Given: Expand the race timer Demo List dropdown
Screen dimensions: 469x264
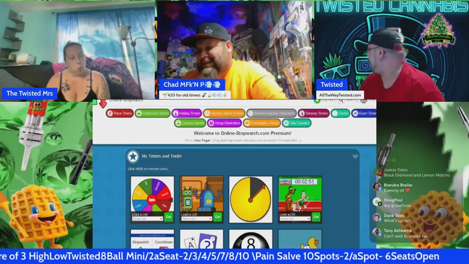Looking at the screenshot, I should click(x=295, y=219).
